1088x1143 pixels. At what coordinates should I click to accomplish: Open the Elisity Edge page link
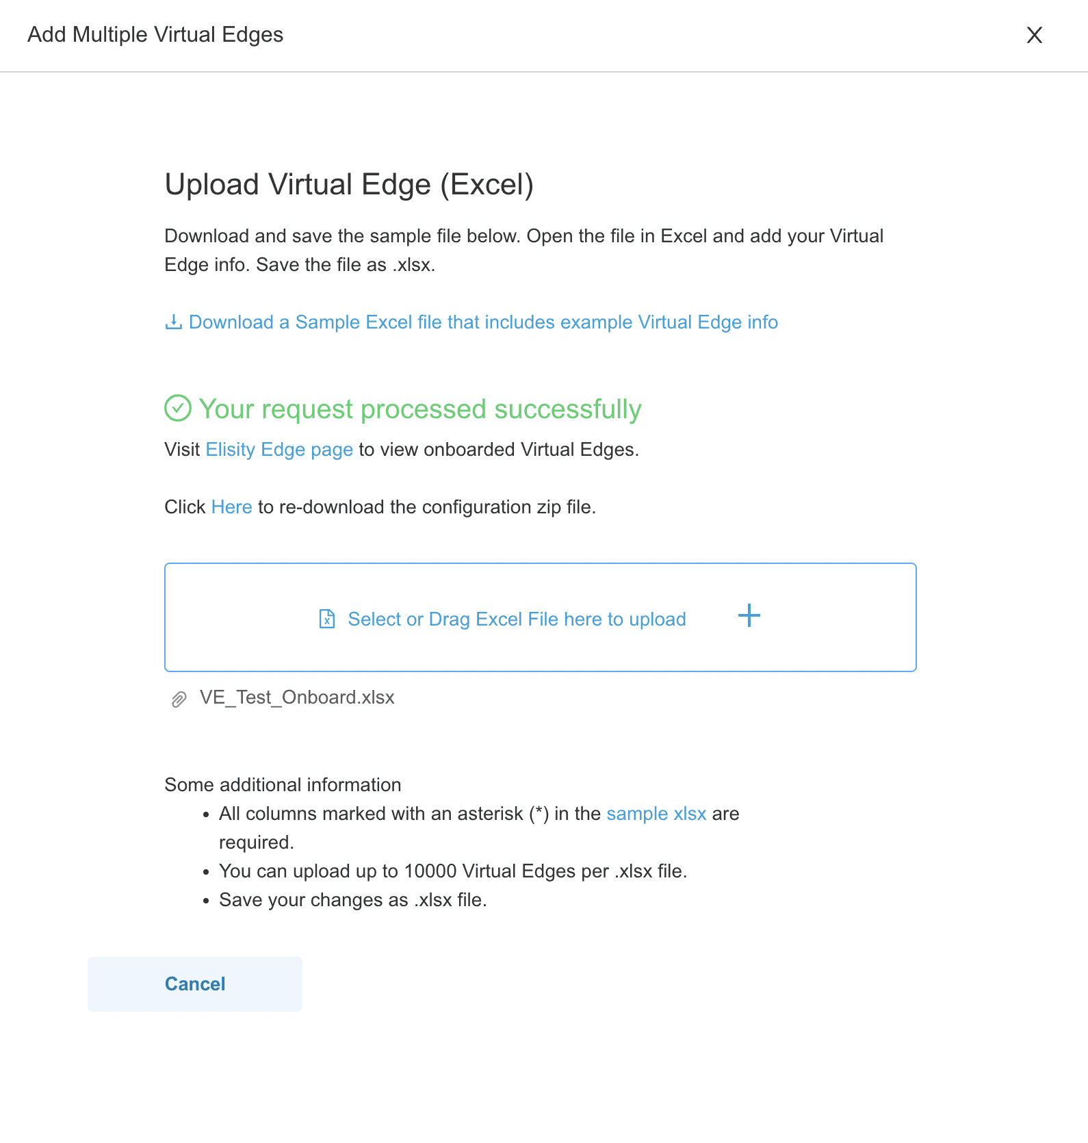[279, 450]
